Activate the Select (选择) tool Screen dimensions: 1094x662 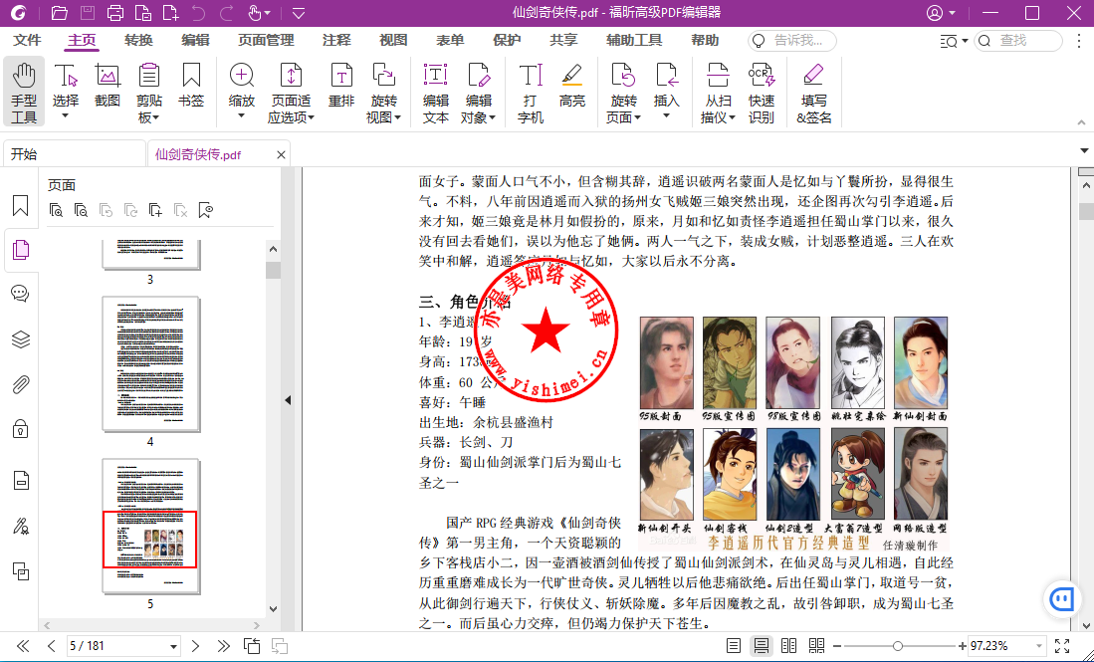[x=66, y=92]
